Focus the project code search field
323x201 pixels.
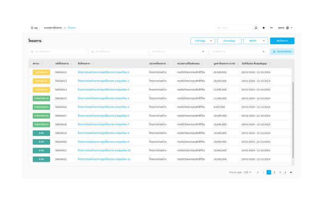click(58, 52)
